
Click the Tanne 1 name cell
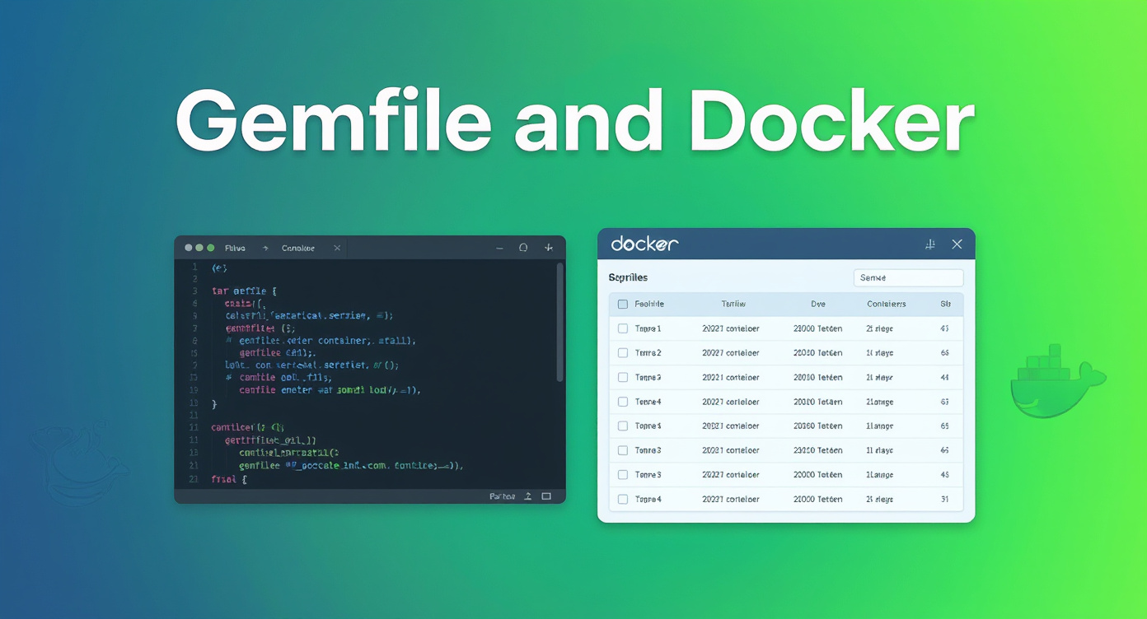pos(648,328)
